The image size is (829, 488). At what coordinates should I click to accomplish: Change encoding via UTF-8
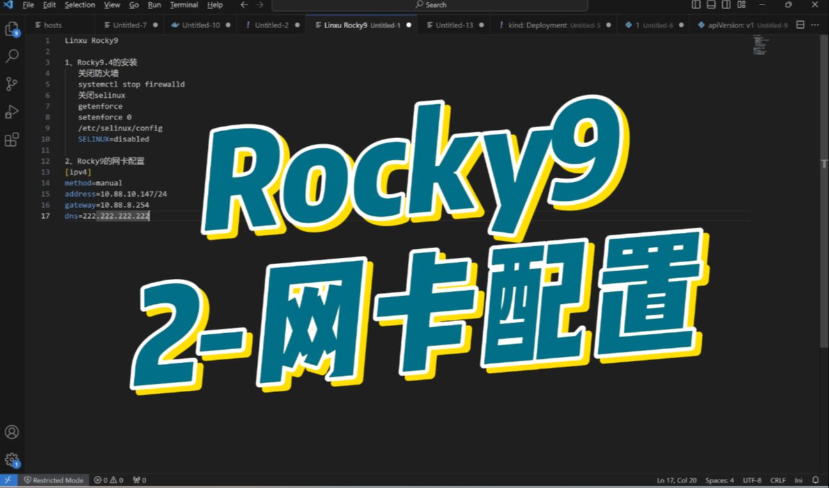coord(752,480)
